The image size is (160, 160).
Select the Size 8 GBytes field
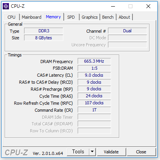pos(43,38)
